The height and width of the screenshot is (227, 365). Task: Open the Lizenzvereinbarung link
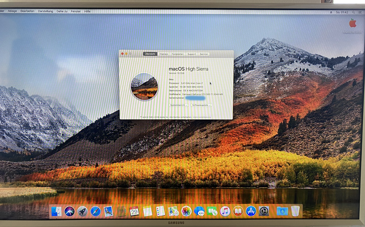(x=201, y=117)
